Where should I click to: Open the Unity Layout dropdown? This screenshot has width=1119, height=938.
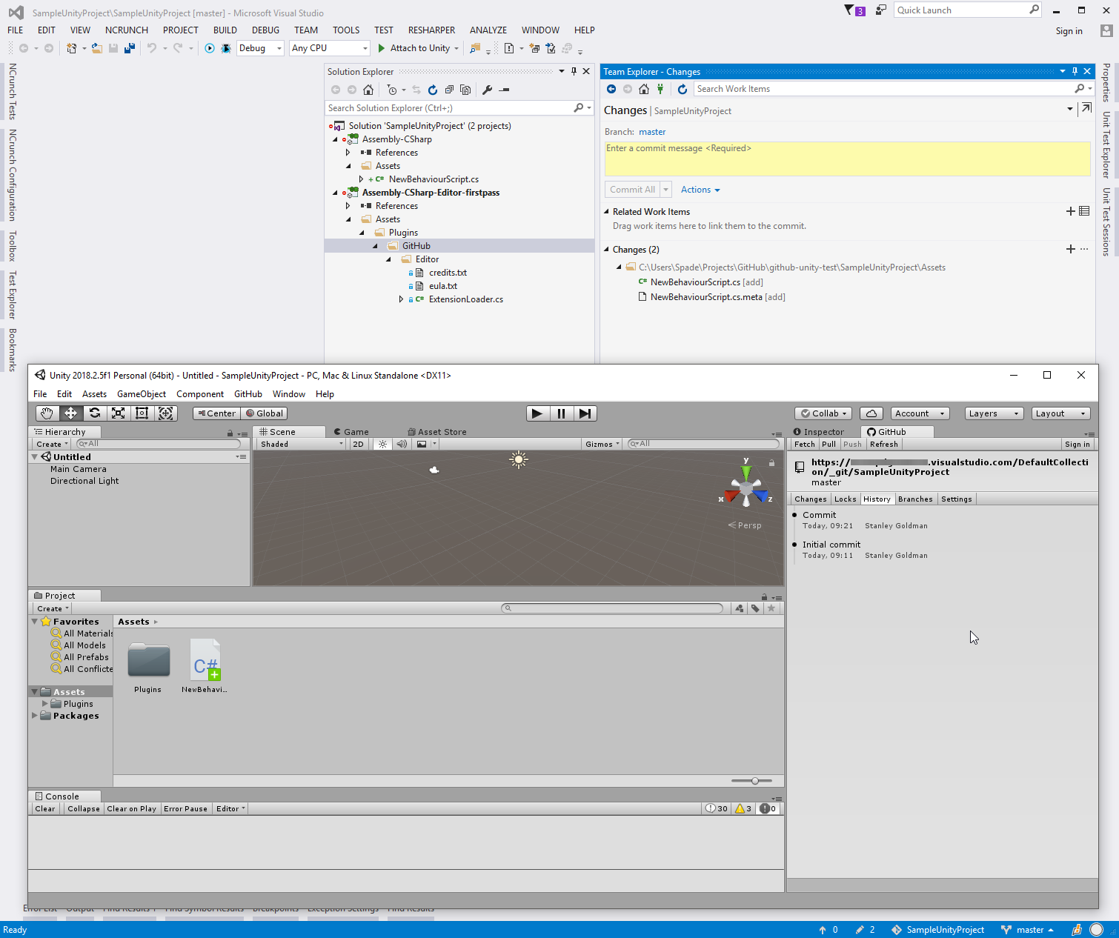tap(1060, 413)
